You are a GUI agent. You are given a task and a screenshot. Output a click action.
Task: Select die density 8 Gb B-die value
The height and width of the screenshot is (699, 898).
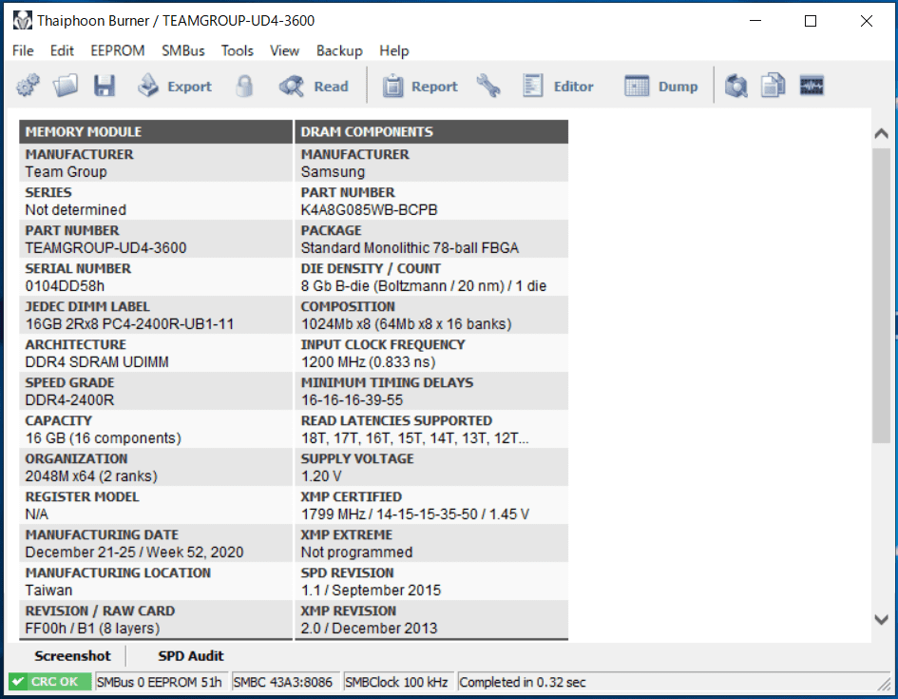click(423, 286)
